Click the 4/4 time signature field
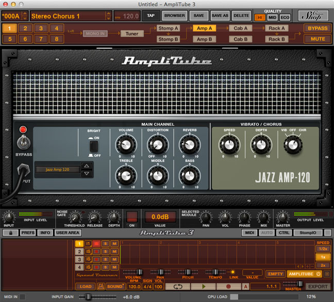Viewport: 334px width, 302px height. coord(147,287)
